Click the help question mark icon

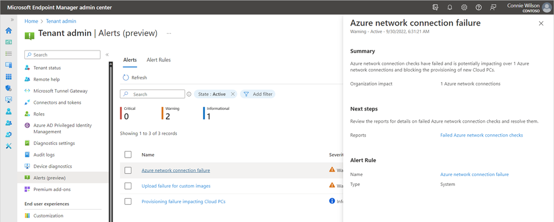pos(479,7)
